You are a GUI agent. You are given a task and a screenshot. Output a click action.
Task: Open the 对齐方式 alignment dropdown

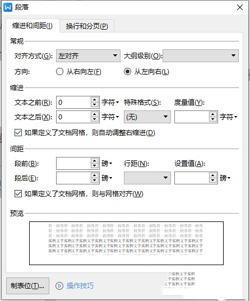coord(88,55)
